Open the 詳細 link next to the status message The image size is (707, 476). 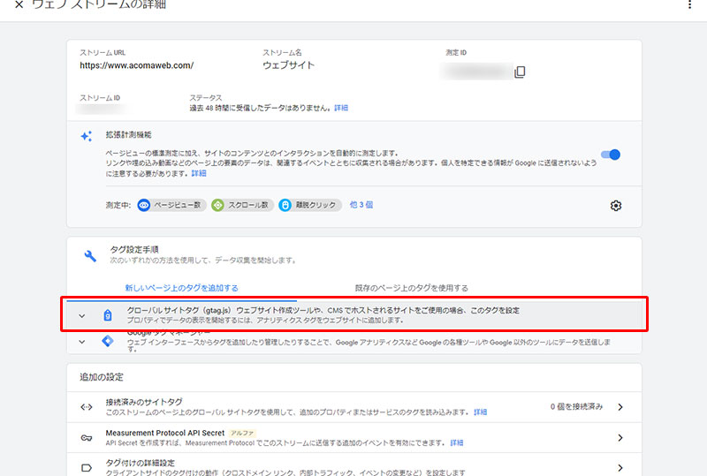pyautogui.click(x=341, y=108)
